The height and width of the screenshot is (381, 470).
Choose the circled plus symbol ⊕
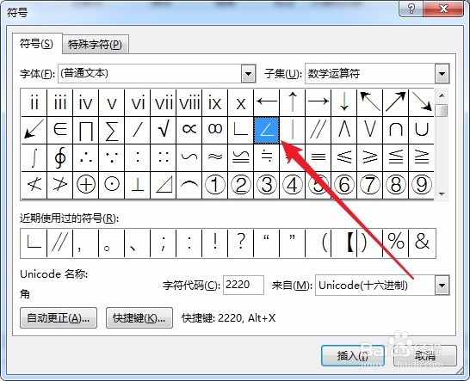click(86, 185)
